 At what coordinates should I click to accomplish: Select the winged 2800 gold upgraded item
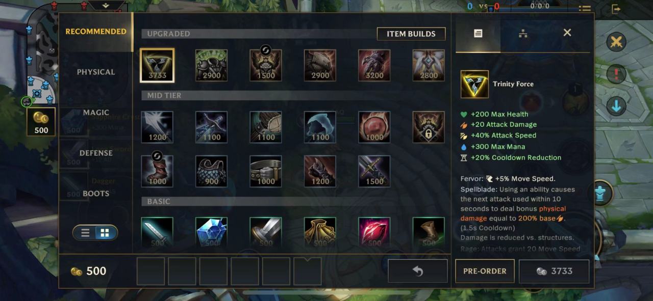coord(429,65)
